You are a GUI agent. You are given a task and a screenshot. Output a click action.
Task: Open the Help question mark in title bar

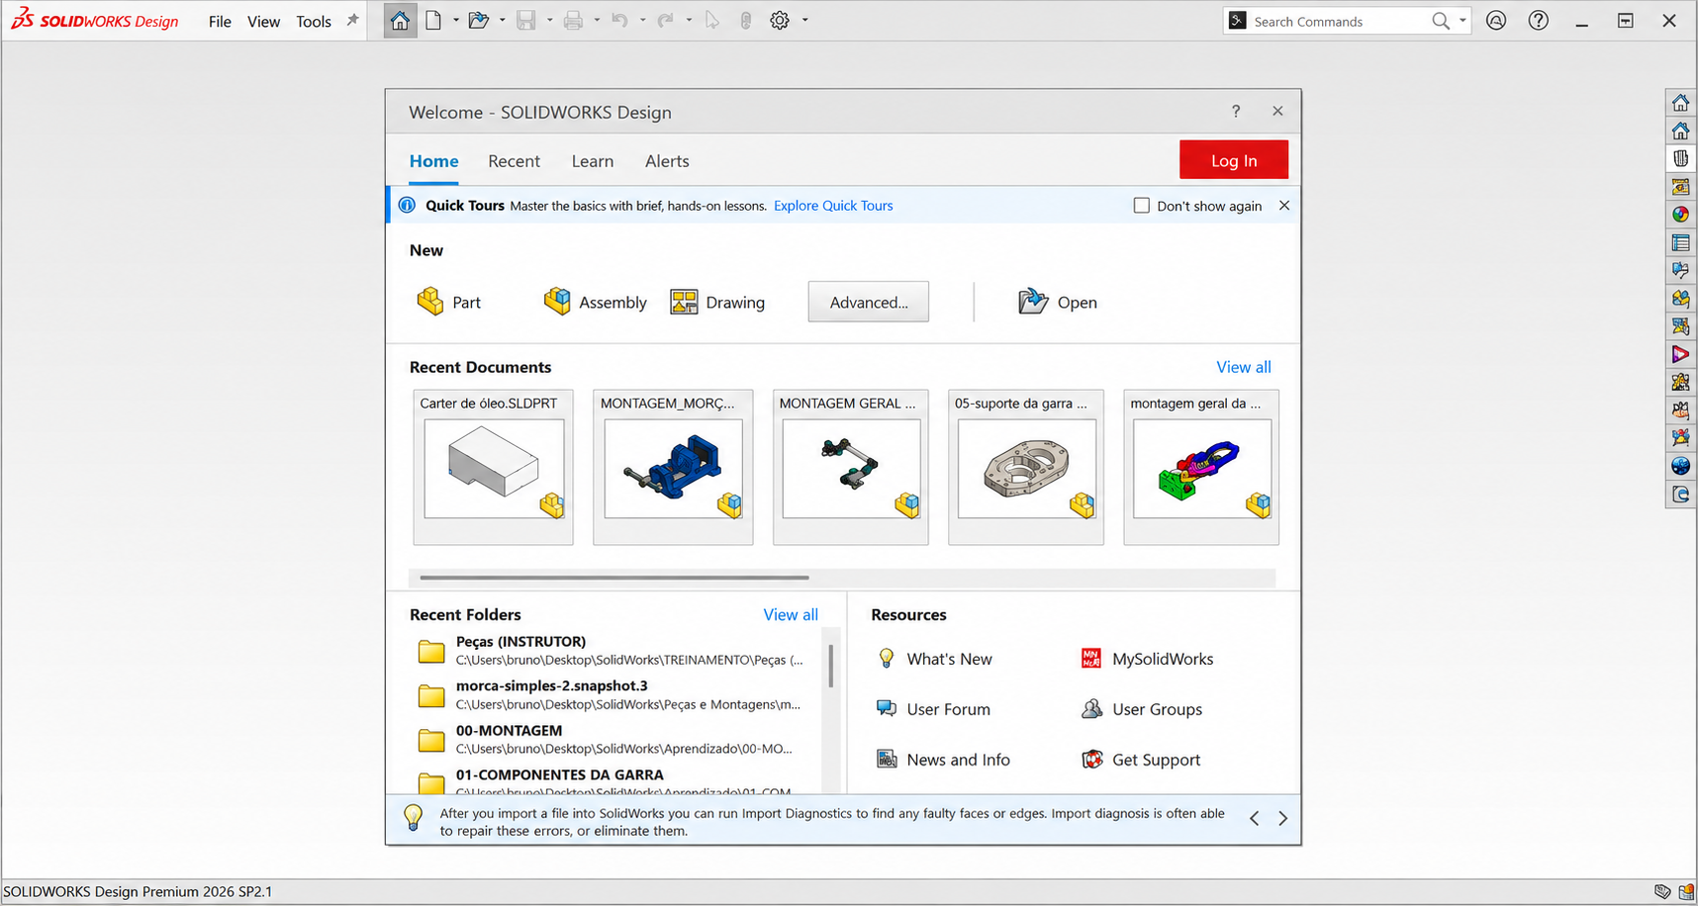[x=1539, y=21]
